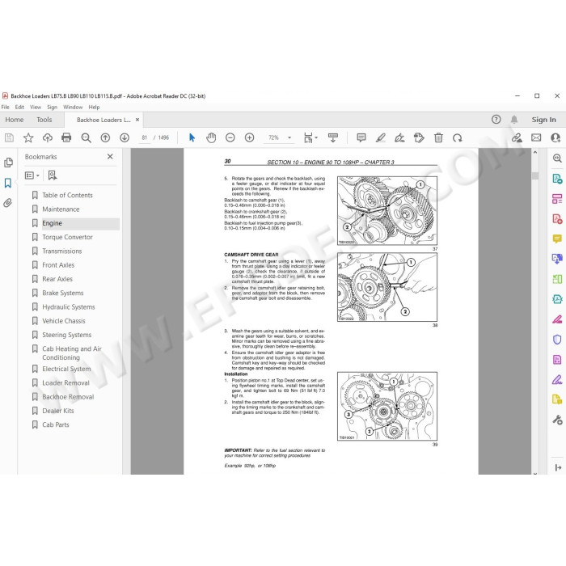Viewport: 566px width, 566px height.
Task: Click the Zoom out minus icon
Action: [230, 137]
